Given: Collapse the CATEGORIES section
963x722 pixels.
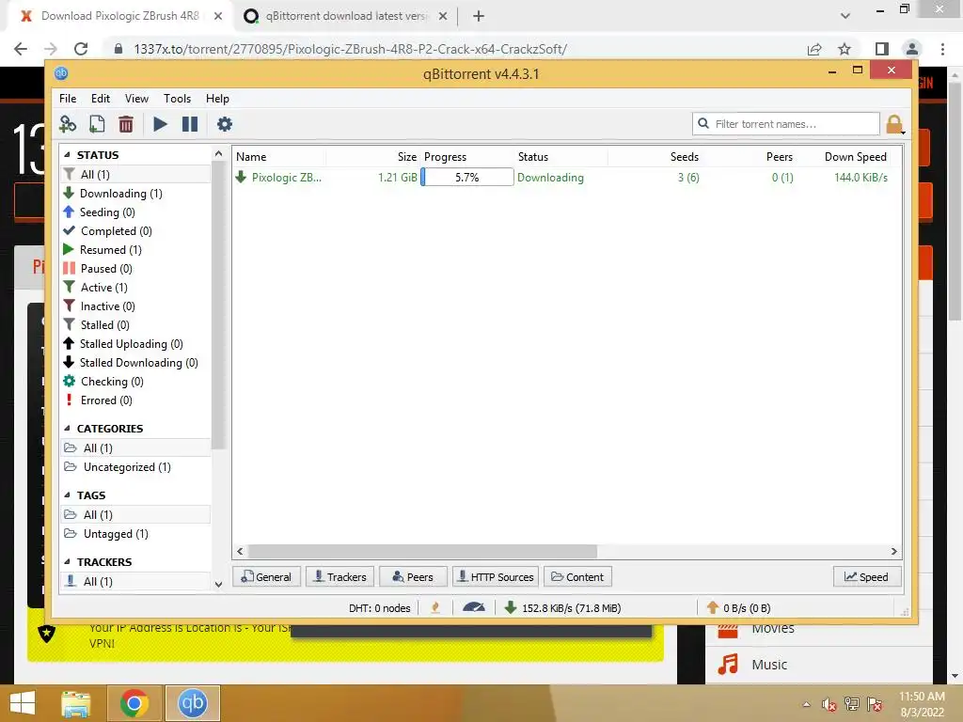Looking at the screenshot, I should (x=67, y=429).
